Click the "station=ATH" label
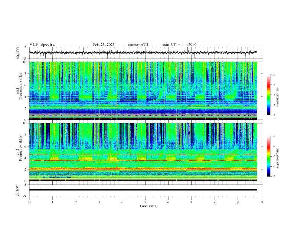This screenshot has height=227, width=294. pyautogui.click(x=138, y=45)
